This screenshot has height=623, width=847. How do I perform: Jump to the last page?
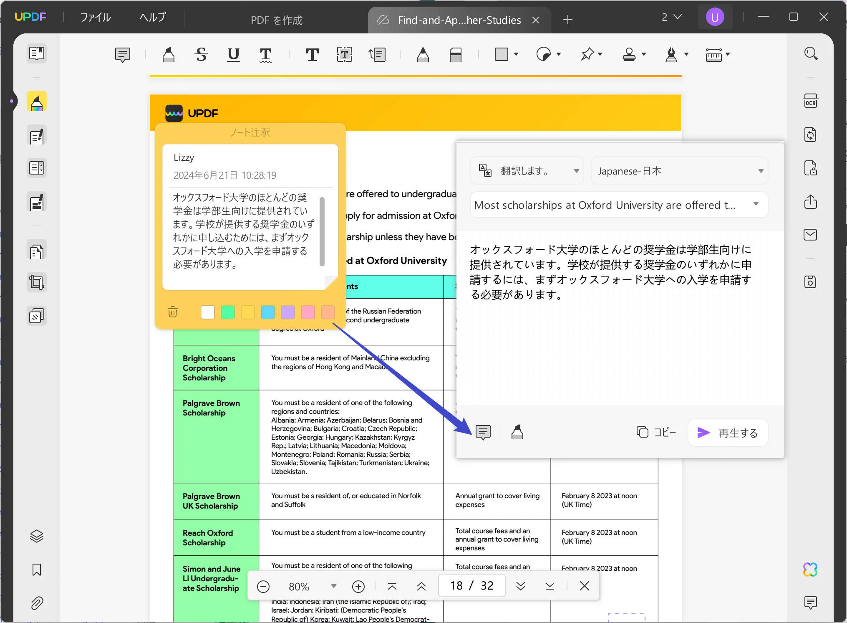(x=550, y=586)
